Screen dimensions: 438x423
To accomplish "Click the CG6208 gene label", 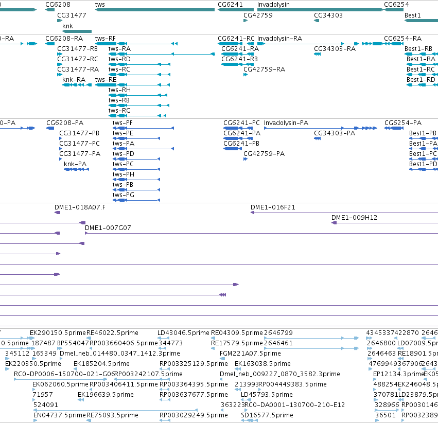I will pos(58,5).
